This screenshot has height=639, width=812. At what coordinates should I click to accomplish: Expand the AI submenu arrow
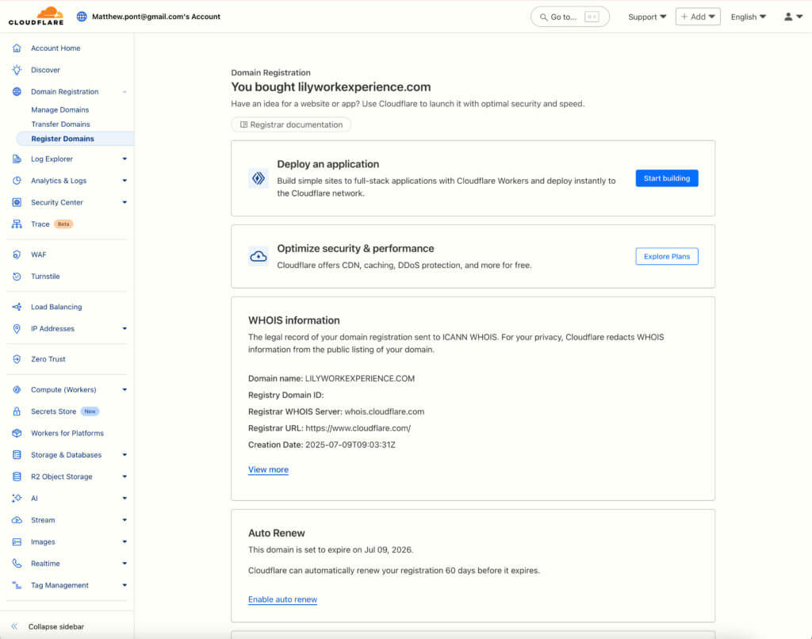(x=124, y=499)
